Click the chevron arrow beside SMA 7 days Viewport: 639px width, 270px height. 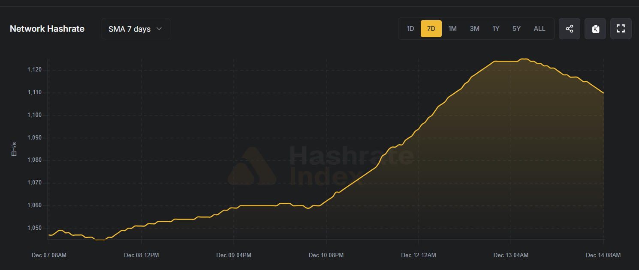pos(159,29)
